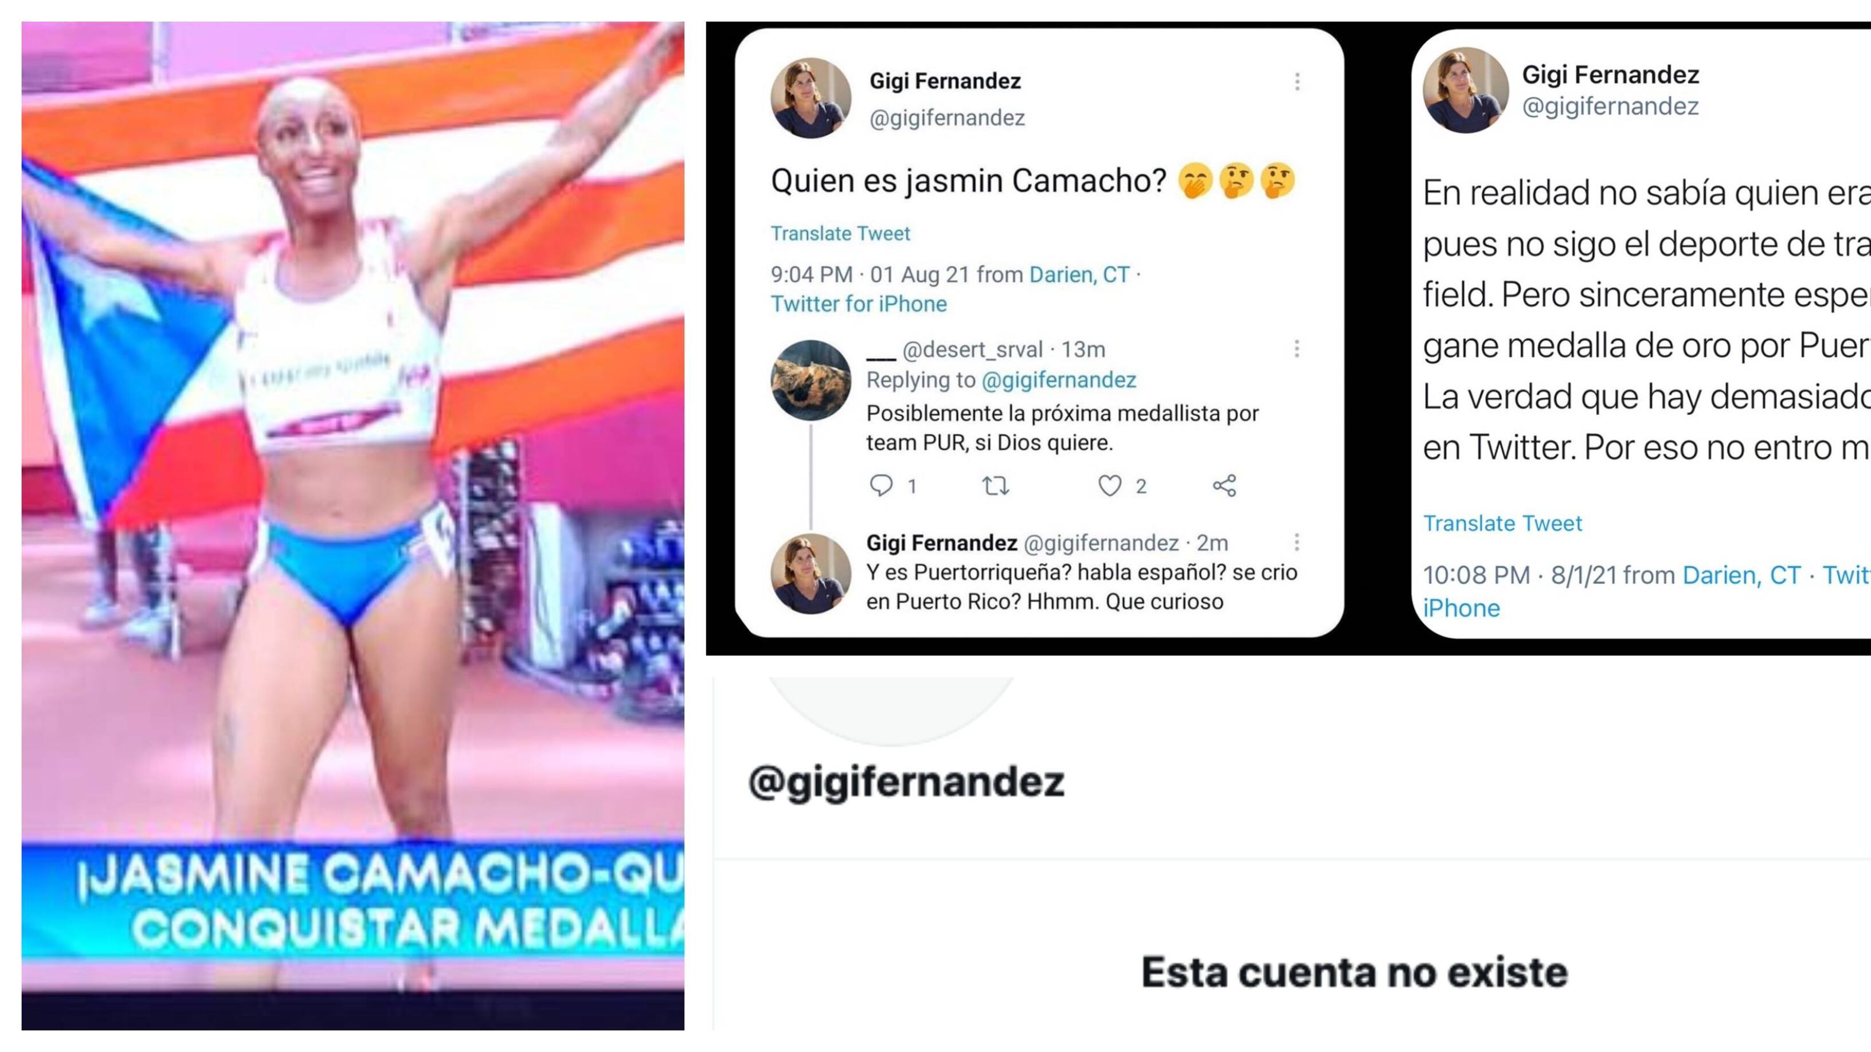Open the three-dot menu on the desert_srval reply

point(1297,349)
